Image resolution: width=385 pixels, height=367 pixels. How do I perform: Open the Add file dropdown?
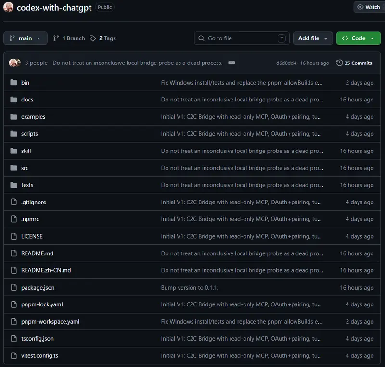[x=312, y=38]
